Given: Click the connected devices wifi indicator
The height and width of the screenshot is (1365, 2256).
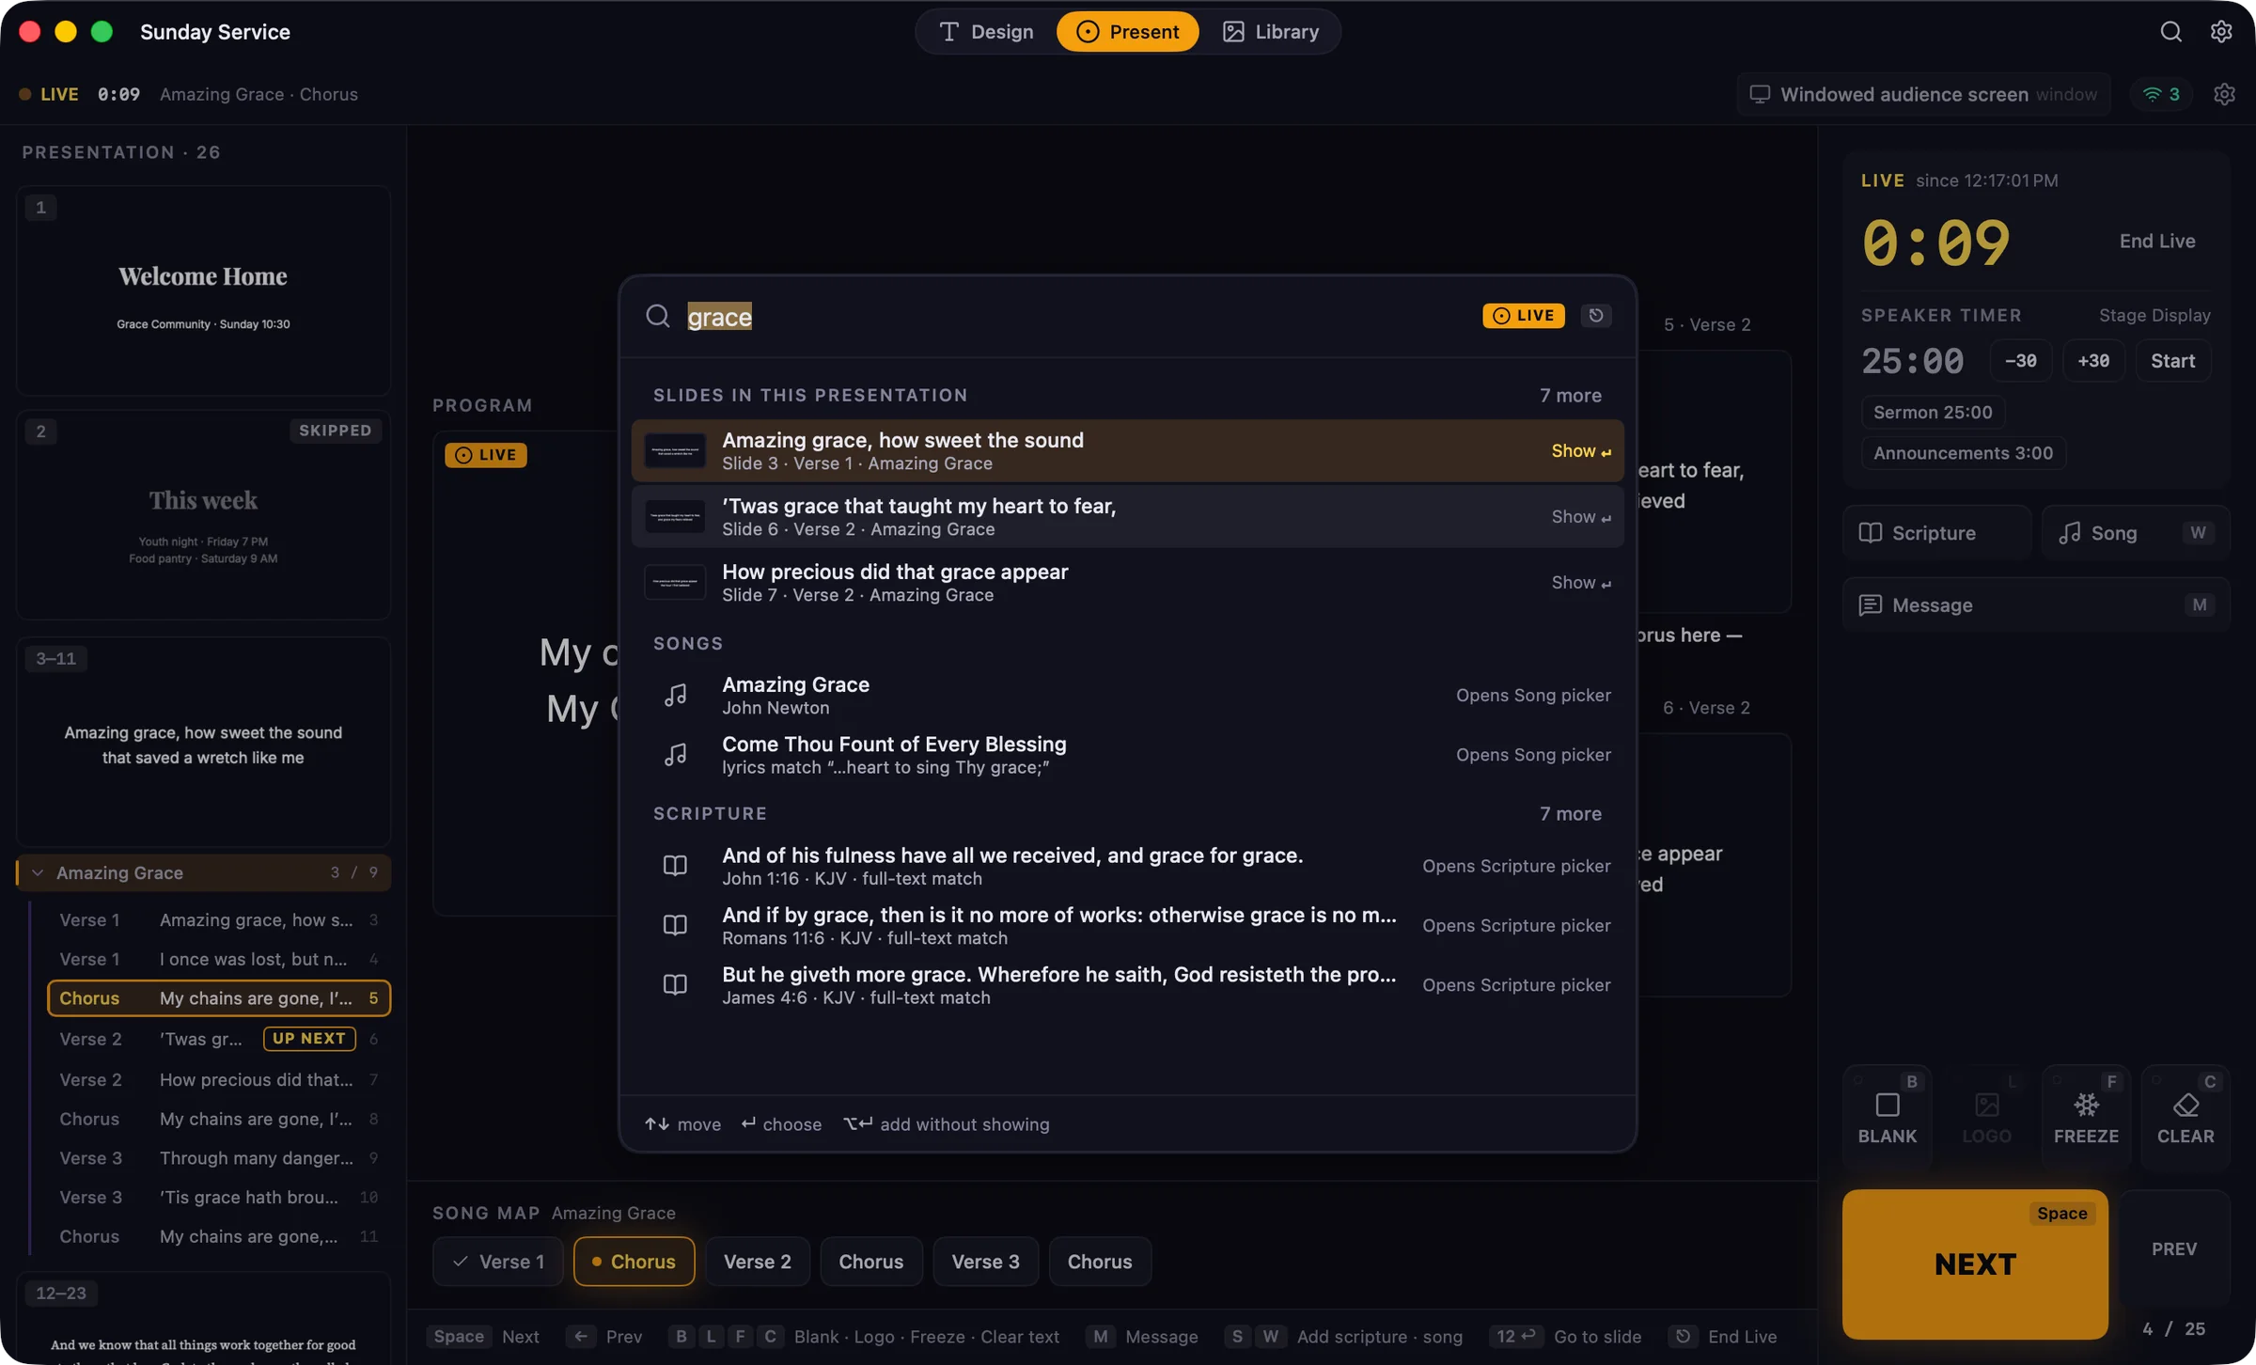Looking at the screenshot, I should pyautogui.click(x=2161, y=94).
